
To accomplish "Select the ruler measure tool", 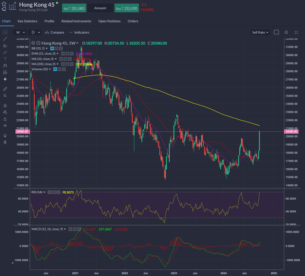I will (5, 89).
